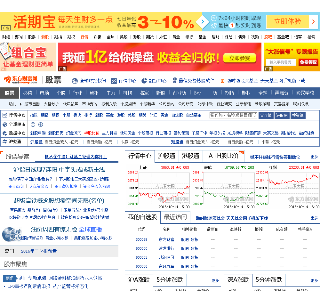This screenshot has width=320, height=291.
Task: Open 纠正创新跑偏 网络金融整治剑指六大领域
Action: tap(61, 278)
